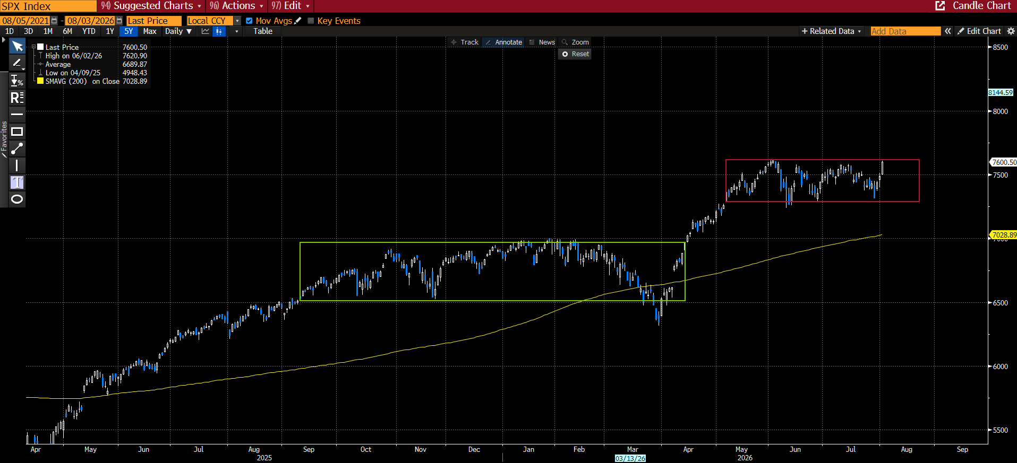
Task: Expand the chart type dropdown arrow
Action: 236,31
